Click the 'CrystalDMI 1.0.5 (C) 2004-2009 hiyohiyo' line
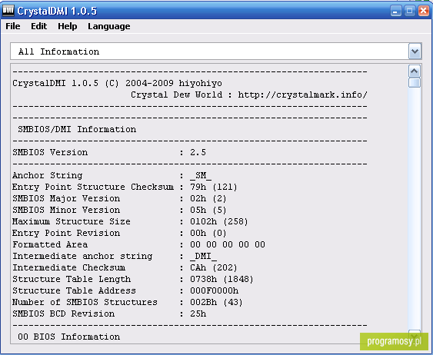This screenshot has height=355, width=433. 117,83
